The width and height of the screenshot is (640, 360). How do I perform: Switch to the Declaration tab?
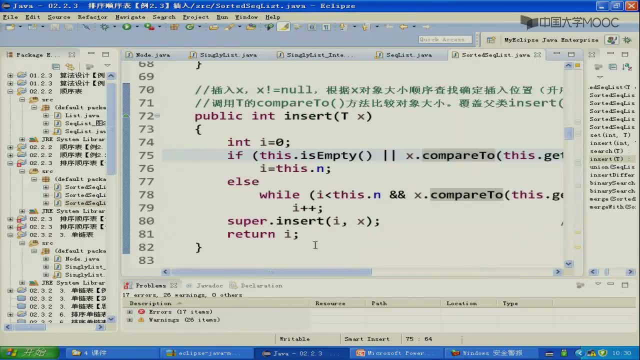pos(256,285)
